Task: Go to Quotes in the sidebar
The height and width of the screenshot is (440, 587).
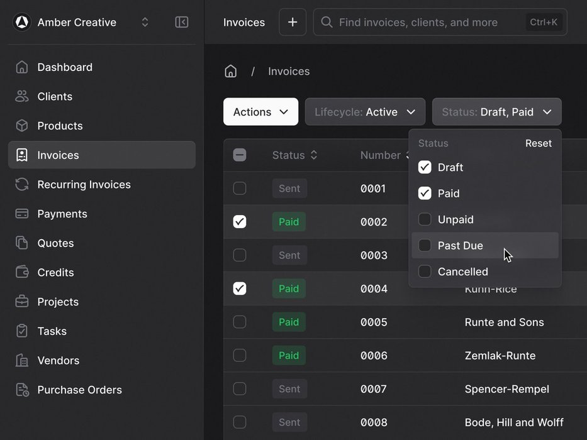Action: pyautogui.click(x=102, y=243)
